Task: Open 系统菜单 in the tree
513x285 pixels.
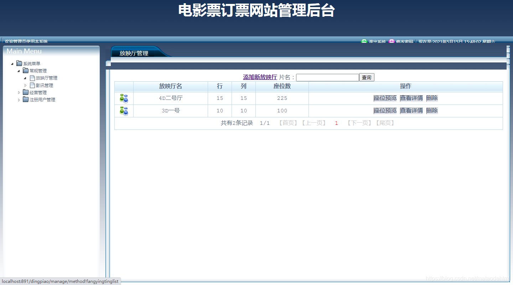Action: click(x=32, y=64)
